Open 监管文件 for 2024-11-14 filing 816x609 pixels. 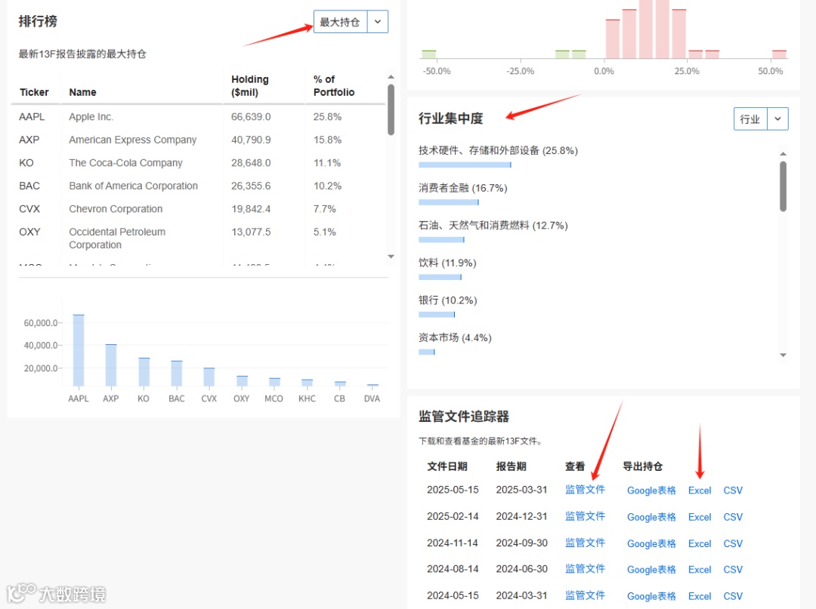585,543
